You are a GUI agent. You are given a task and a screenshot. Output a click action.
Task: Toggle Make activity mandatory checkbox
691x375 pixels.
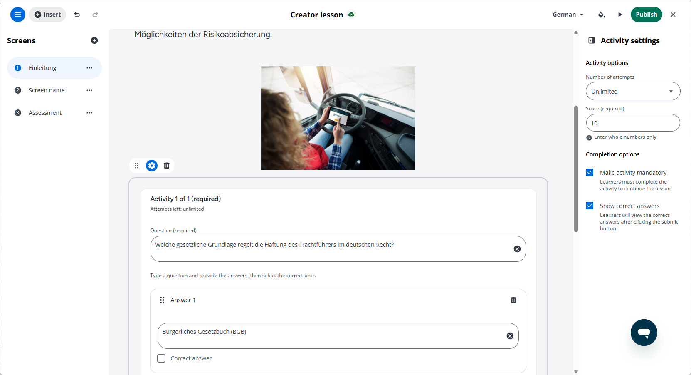click(x=590, y=172)
